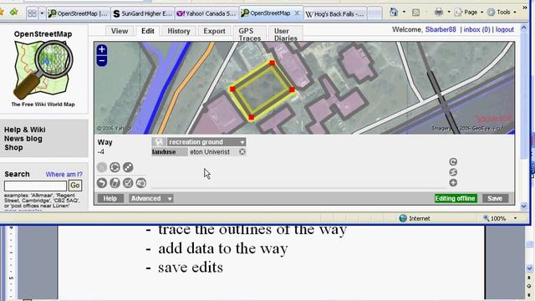The image size is (535, 301).
Task: Select the landuse tag key
Action: coord(170,152)
